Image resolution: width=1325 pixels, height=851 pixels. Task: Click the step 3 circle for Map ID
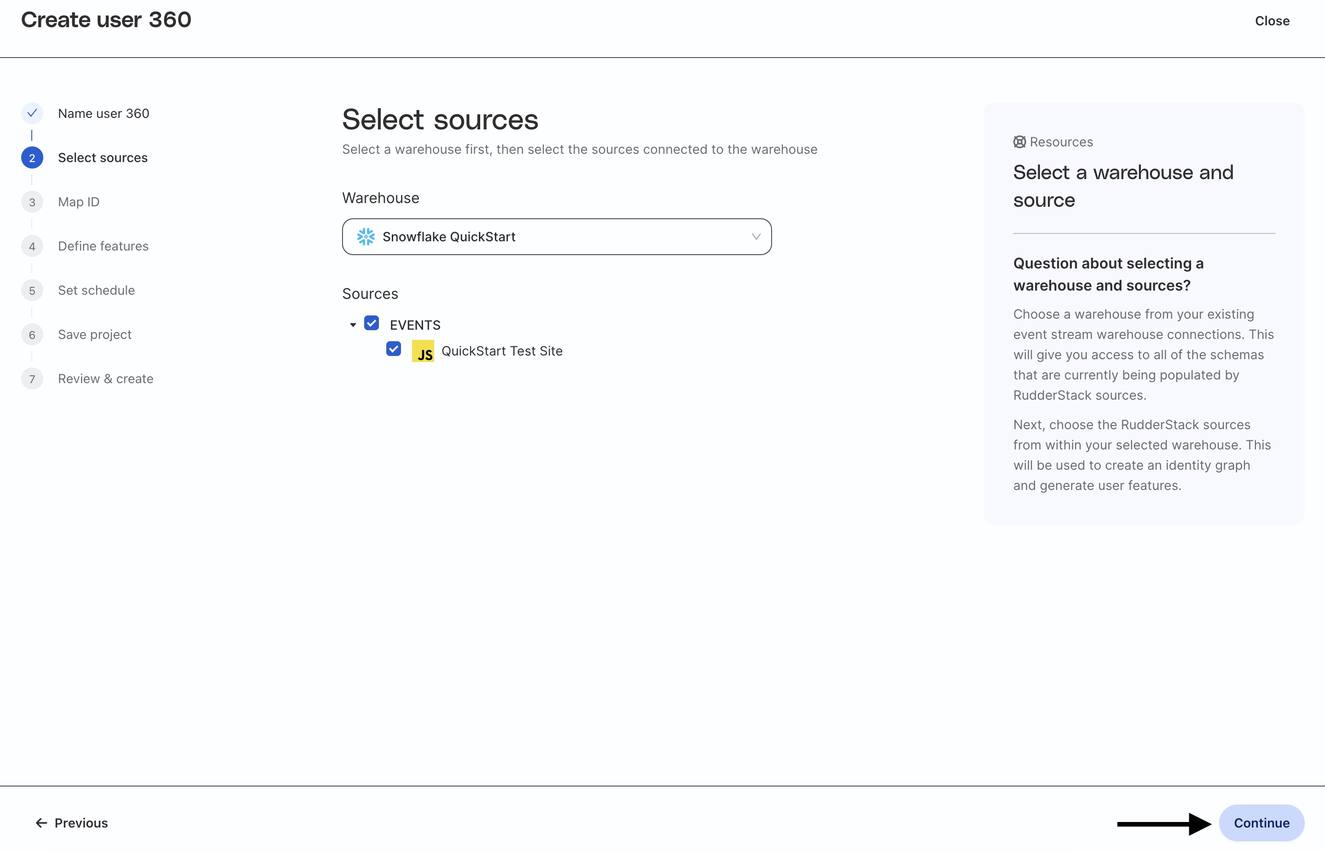tap(32, 202)
